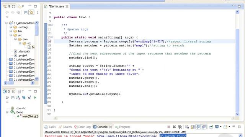
Task: Remove the launch with the single X icon
Action: tap(174, 127)
